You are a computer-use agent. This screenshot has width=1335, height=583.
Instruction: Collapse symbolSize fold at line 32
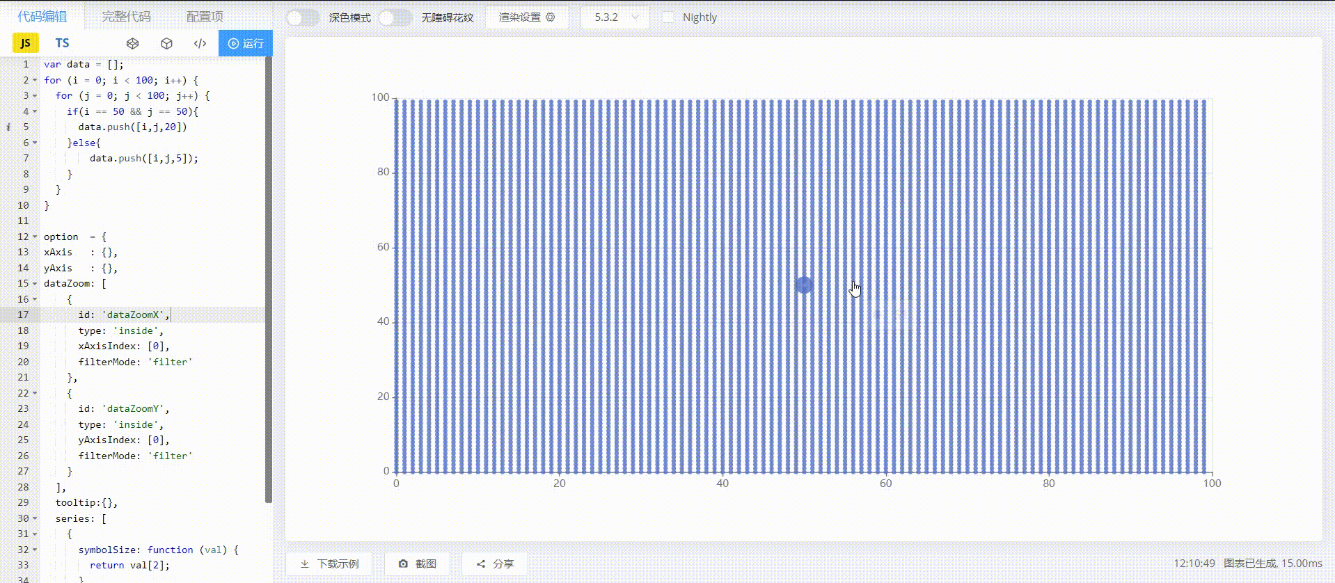pyautogui.click(x=35, y=550)
